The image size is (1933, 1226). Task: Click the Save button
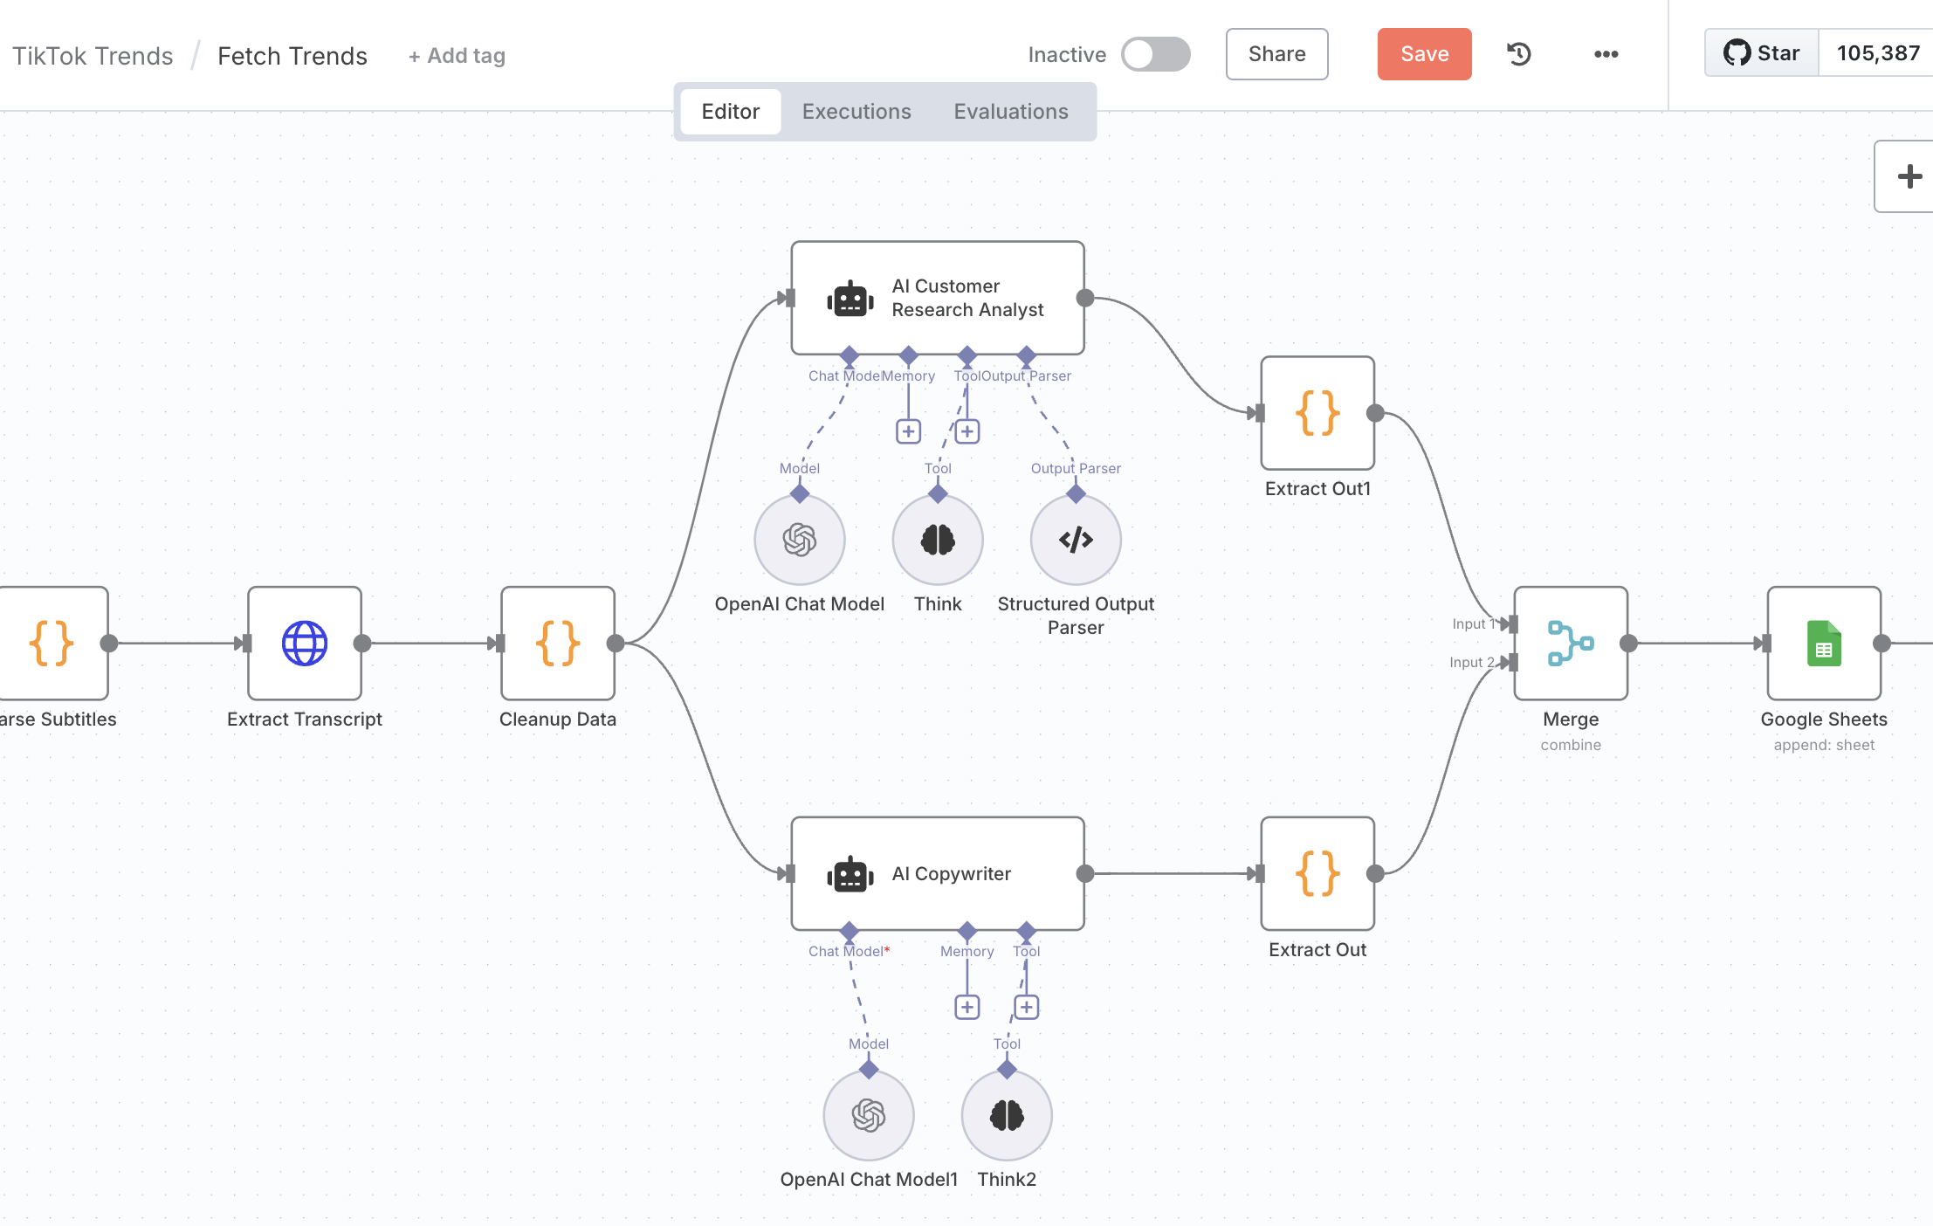click(1424, 54)
